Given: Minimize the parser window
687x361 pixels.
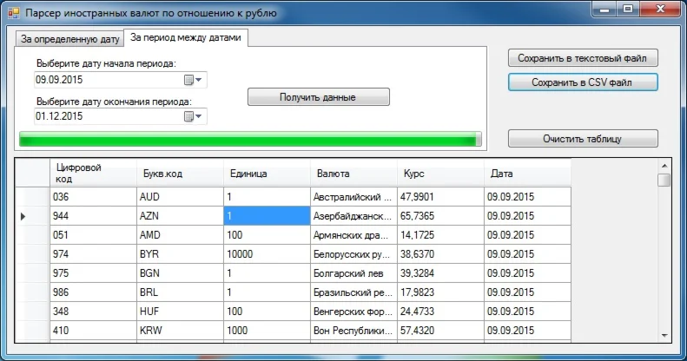Looking at the screenshot, I should [x=604, y=9].
